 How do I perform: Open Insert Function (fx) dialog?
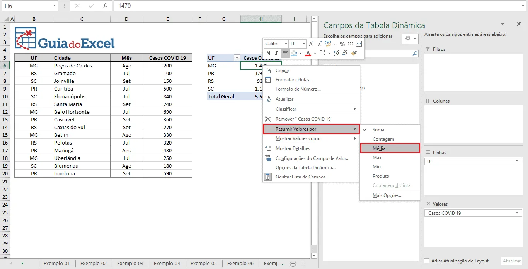coord(105,6)
